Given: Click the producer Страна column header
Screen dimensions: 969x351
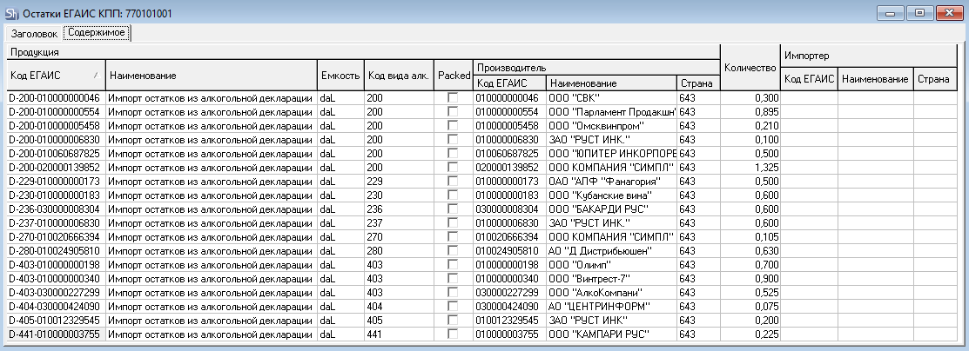Looking at the screenshot, I should (698, 83).
